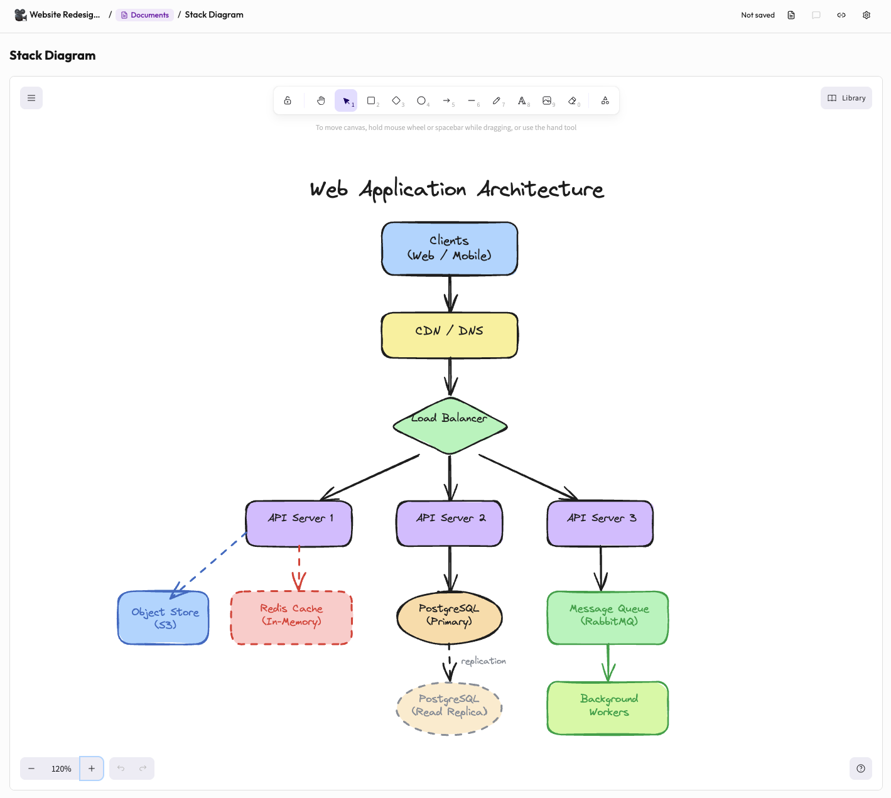Select the Text tool
The height and width of the screenshot is (798, 891).
522,100
